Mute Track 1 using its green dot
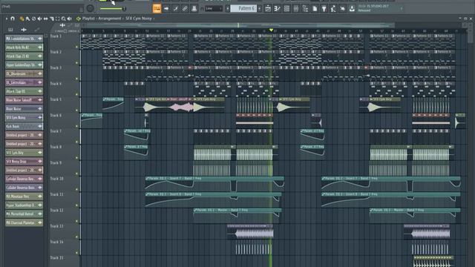475x267 pixels. tap(76, 47)
